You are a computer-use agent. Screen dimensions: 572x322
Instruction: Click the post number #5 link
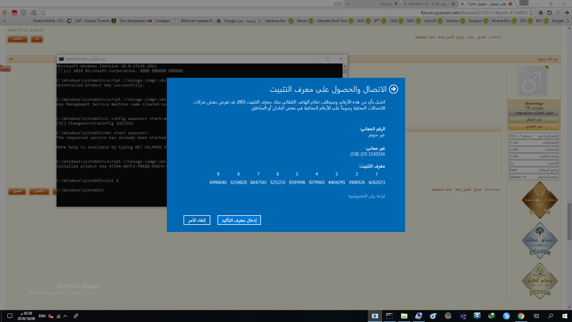click(11, 59)
